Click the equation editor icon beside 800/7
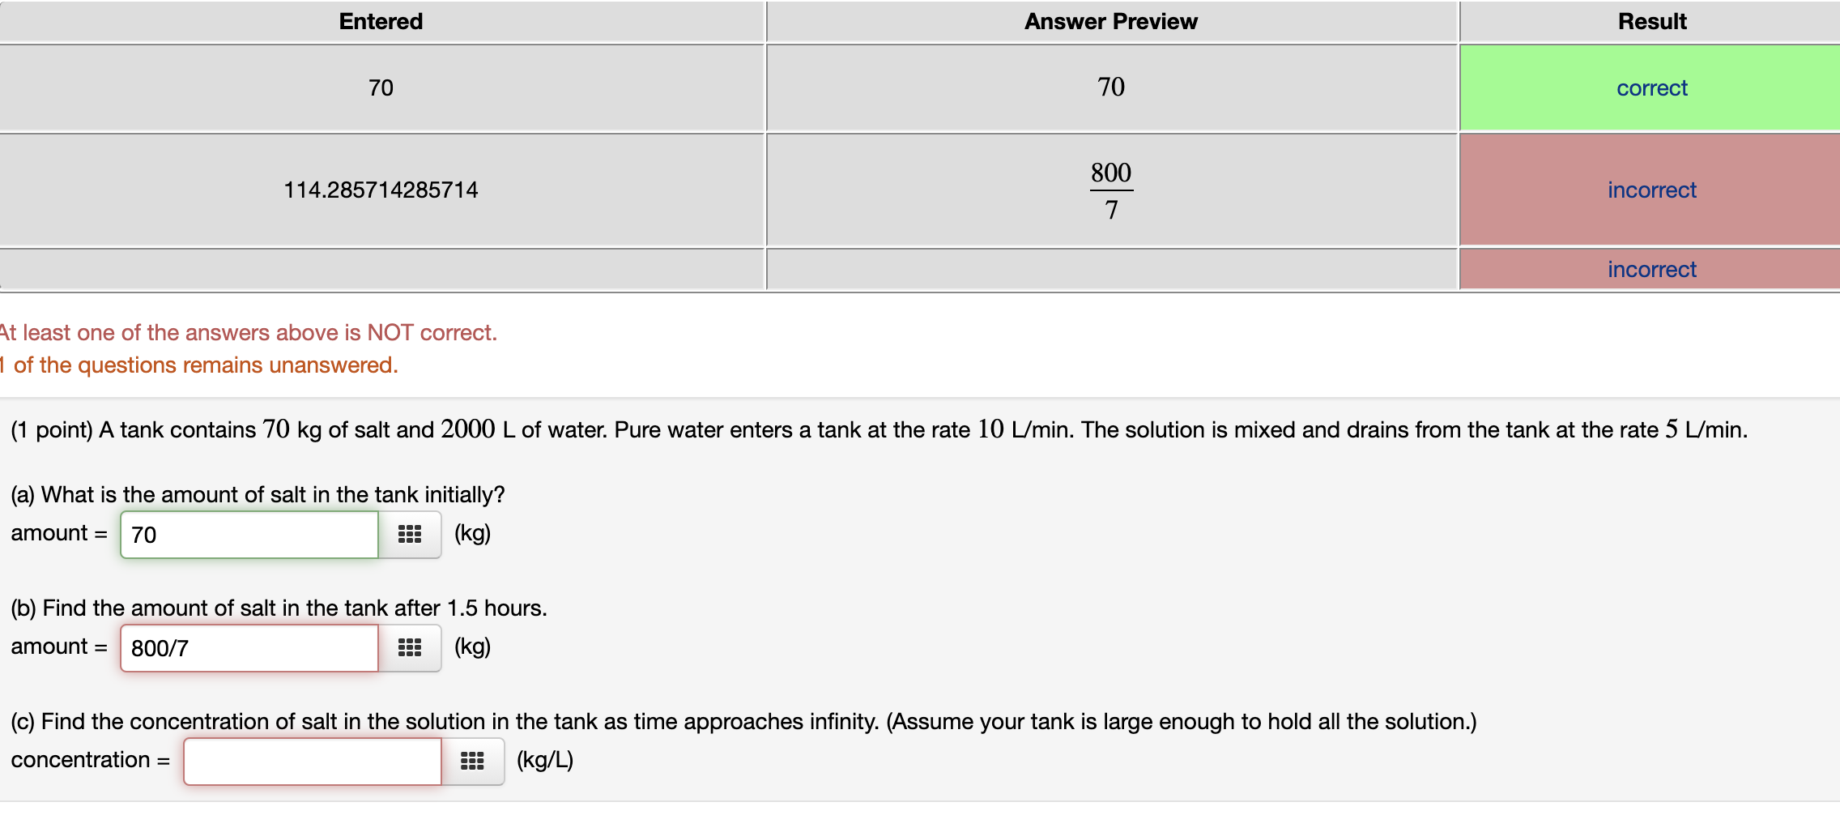The height and width of the screenshot is (828, 1840). pos(410,647)
